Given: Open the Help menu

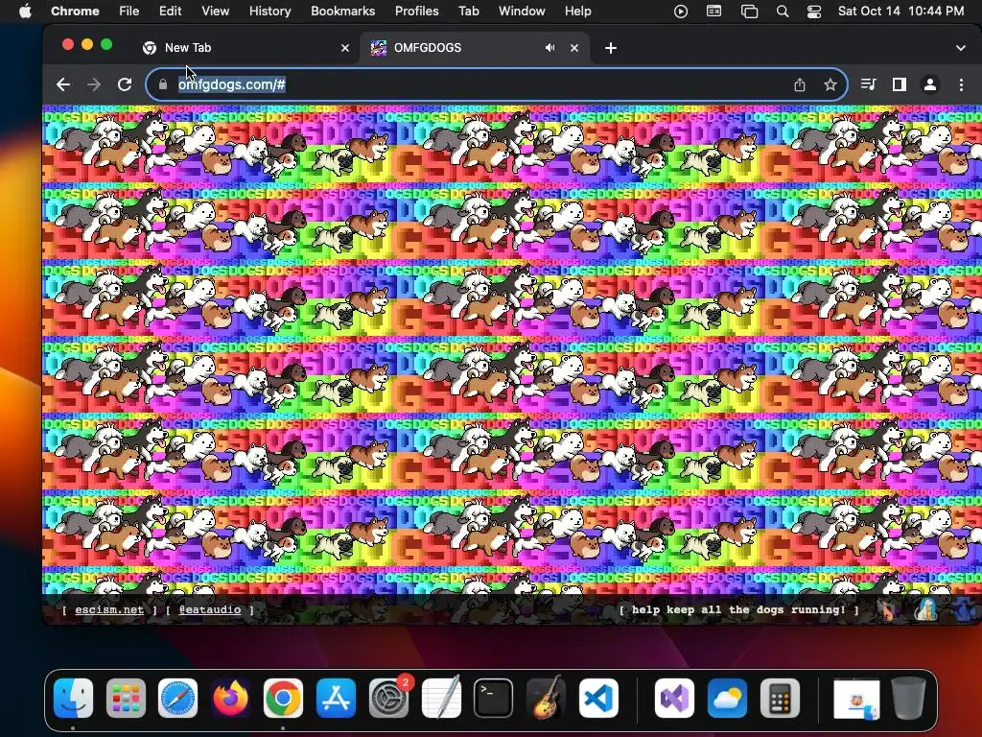Looking at the screenshot, I should [x=577, y=12].
